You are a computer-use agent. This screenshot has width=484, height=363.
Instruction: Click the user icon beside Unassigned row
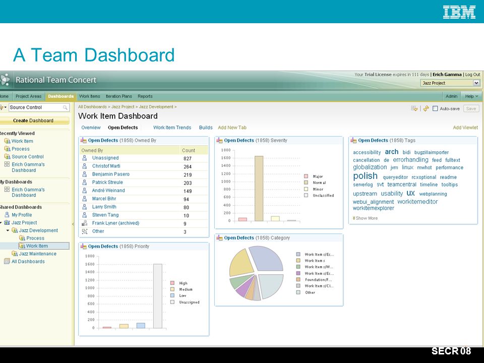tap(85, 158)
